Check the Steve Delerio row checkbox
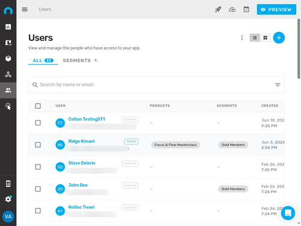This screenshot has height=226, width=301. click(x=38, y=167)
